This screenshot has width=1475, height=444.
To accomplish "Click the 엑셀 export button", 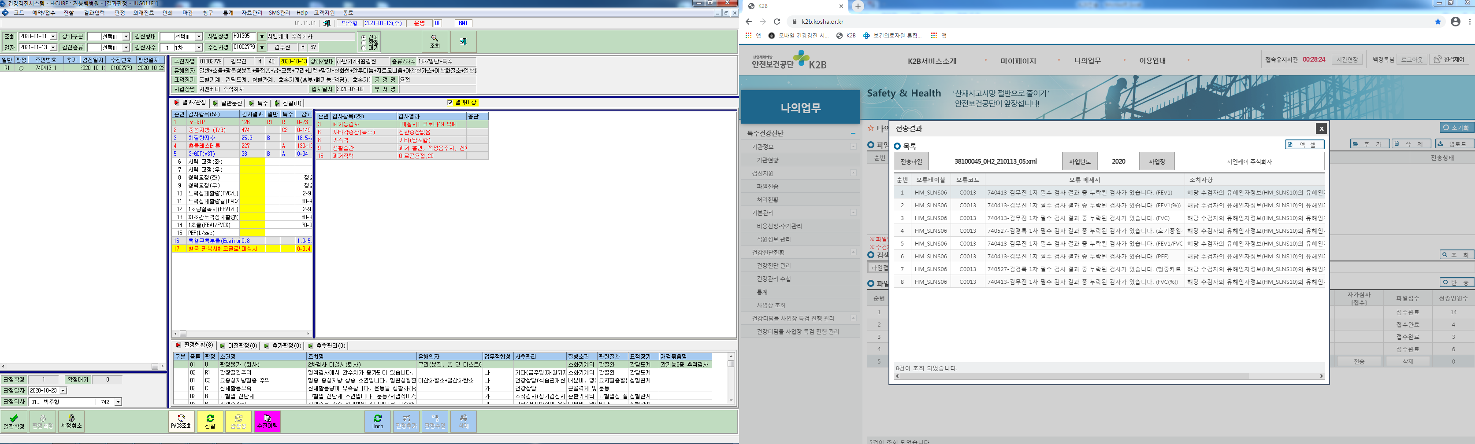I will pos(1304,145).
